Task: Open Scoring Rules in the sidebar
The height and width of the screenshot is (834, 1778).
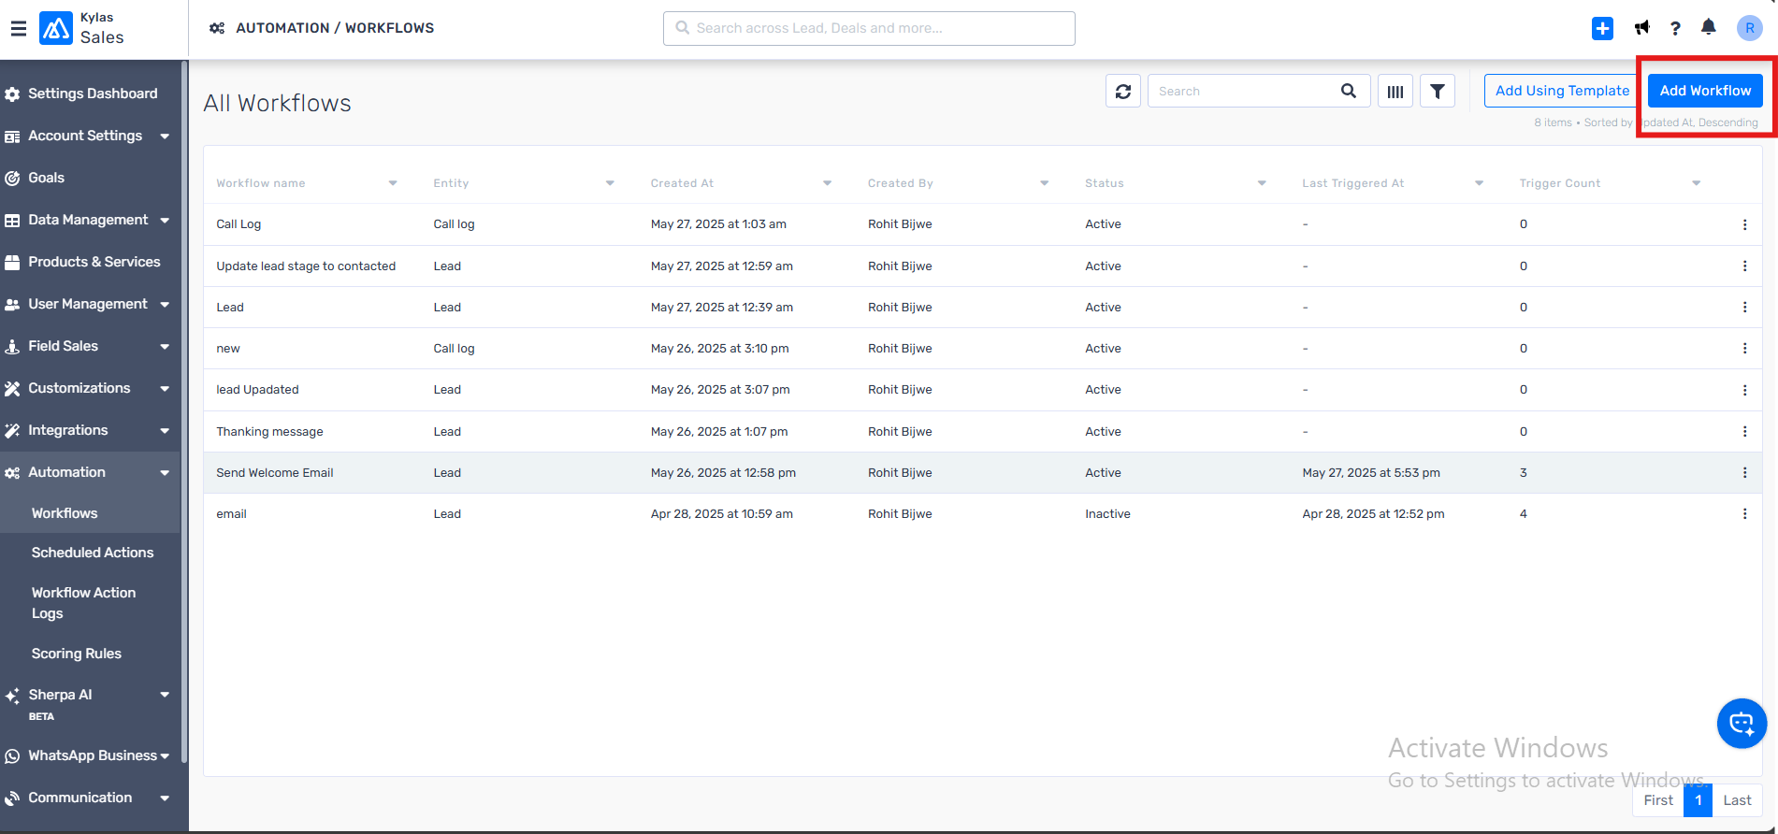Action: [77, 654]
